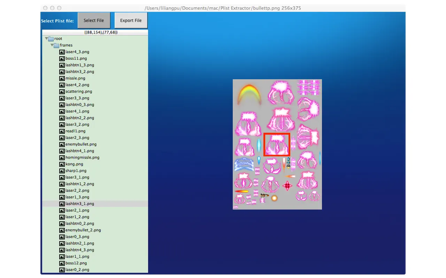Screen dimensions: 446x278
Task: Select lashbtn3_2.png in the frame list
Action: (x=79, y=71)
